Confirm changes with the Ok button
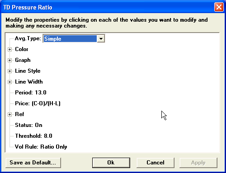The image size is (226, 173). (x=111, y=163)
